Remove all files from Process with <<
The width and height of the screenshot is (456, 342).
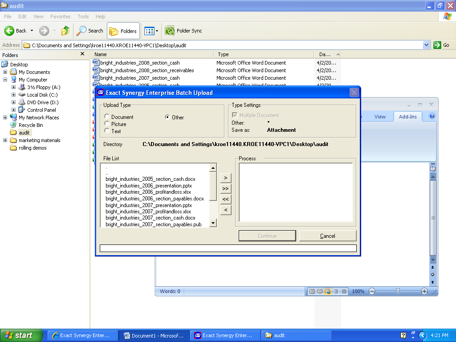point(226,199)
